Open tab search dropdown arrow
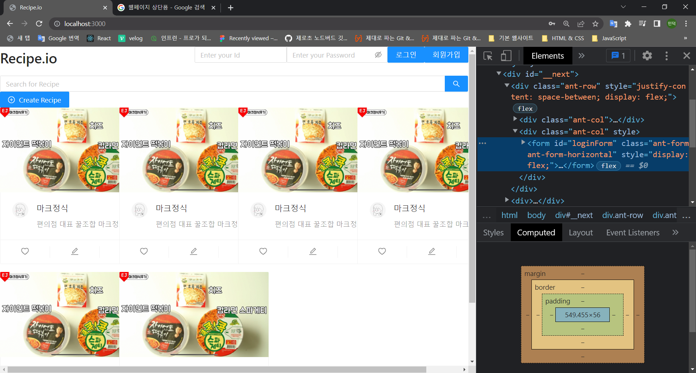This screenshot has width=696, height=373. 623,7
